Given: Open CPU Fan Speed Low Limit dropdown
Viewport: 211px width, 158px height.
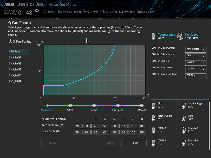Looking at the screenshot, I should pyautogui.click(x=196, y=76).
